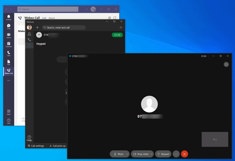
Task: Select Webex Call app in Teams sidebar
Action: tap(8, 71)
